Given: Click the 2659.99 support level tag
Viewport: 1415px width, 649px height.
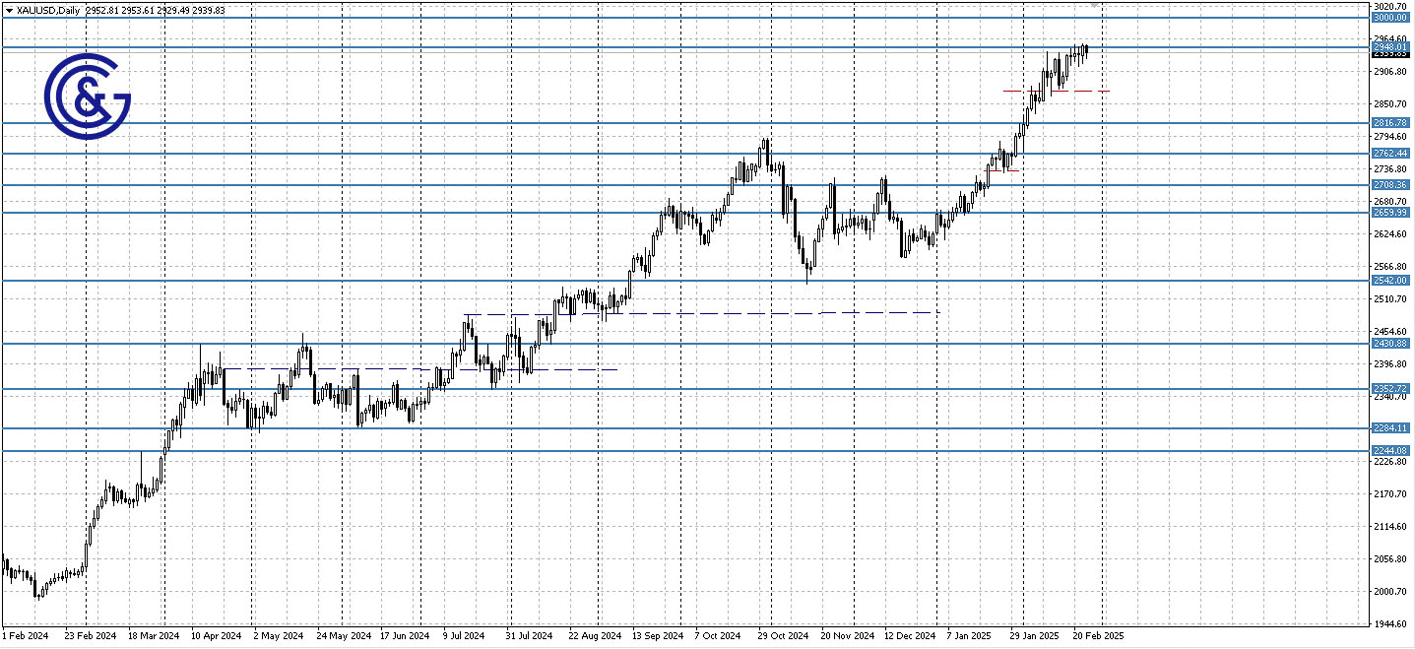Looking at the screenshot, I should tap(1392, 212).
